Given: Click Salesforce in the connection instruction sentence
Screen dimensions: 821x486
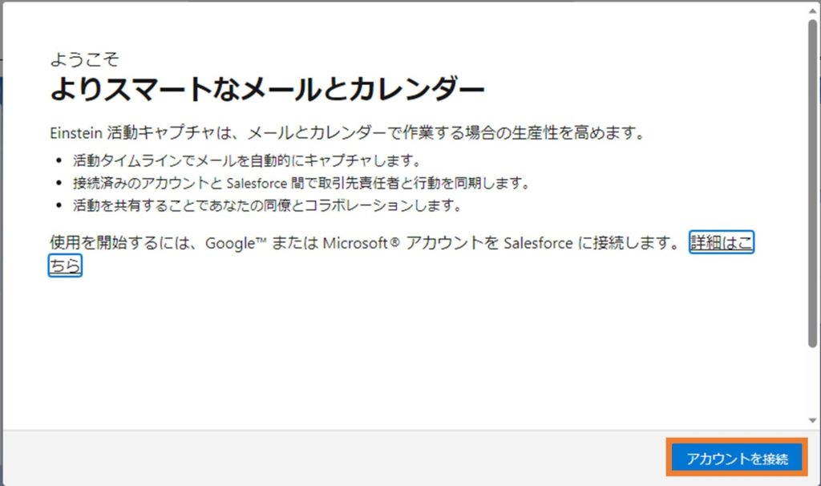Looking at the screenshot, I should (538, 244).
